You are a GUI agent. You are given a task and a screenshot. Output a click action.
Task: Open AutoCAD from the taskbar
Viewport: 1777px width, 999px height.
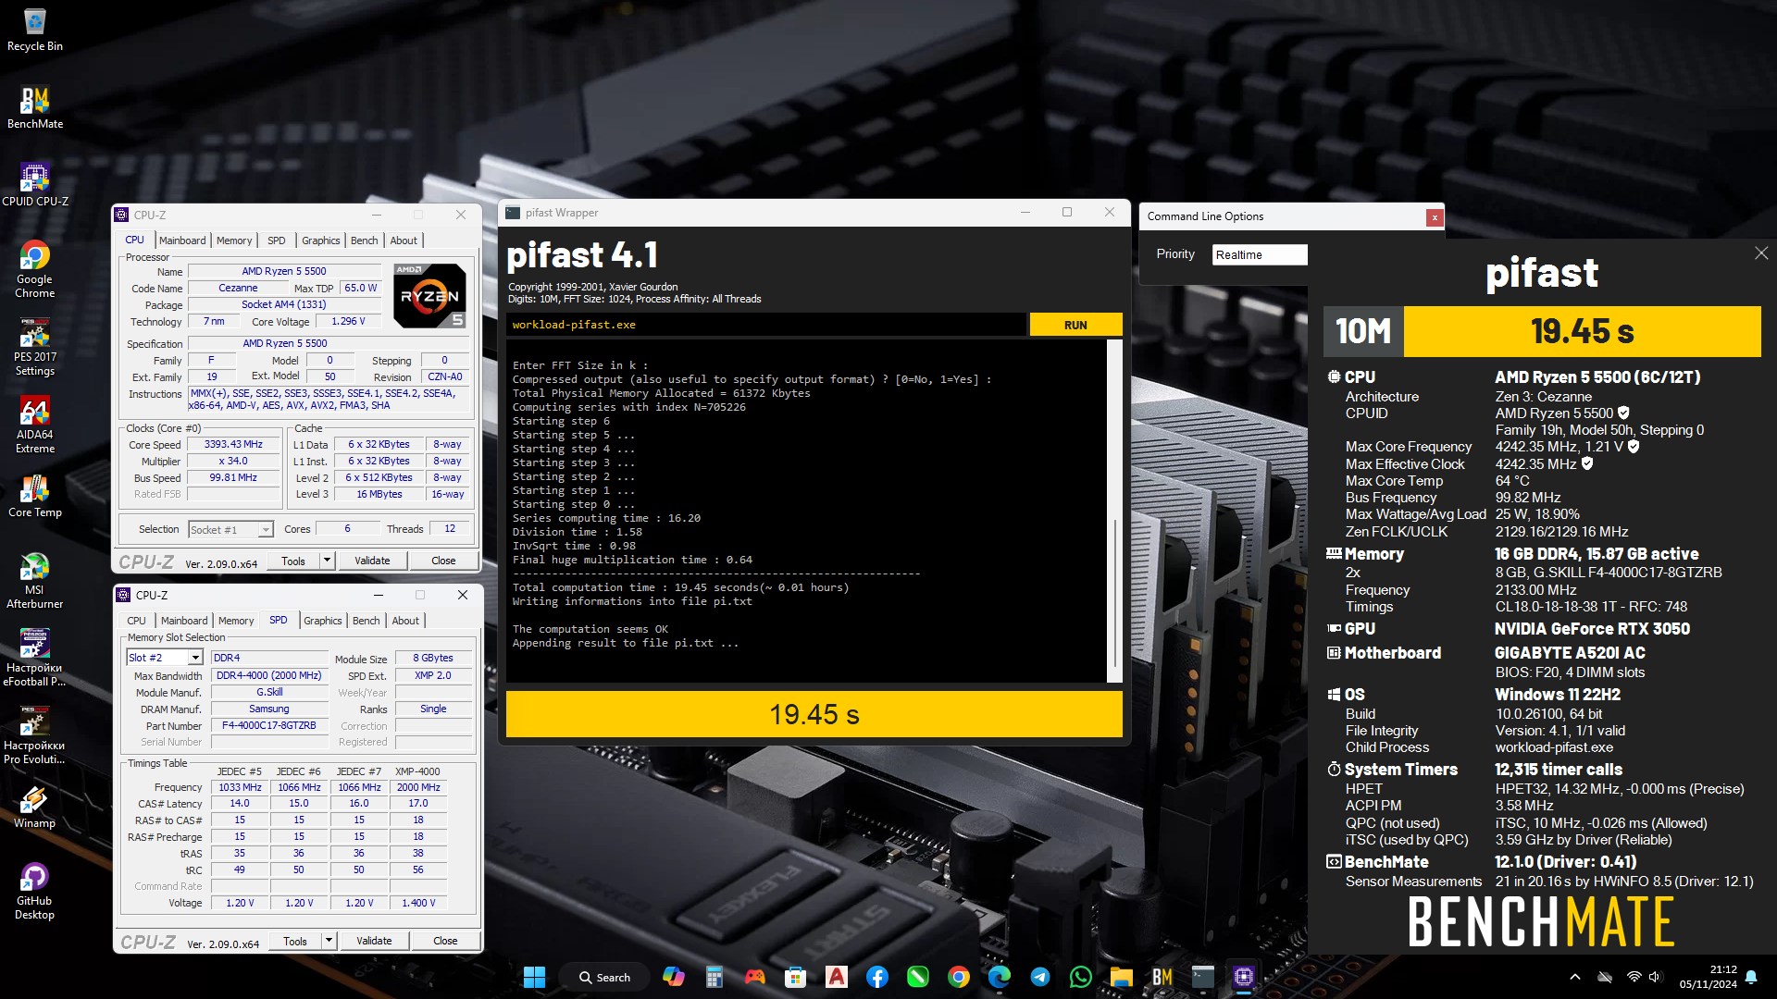point(836,977)
